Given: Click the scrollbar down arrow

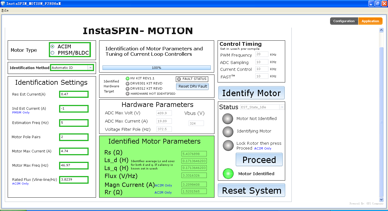Looking at the screenshot, I should [x=381, y=200].
